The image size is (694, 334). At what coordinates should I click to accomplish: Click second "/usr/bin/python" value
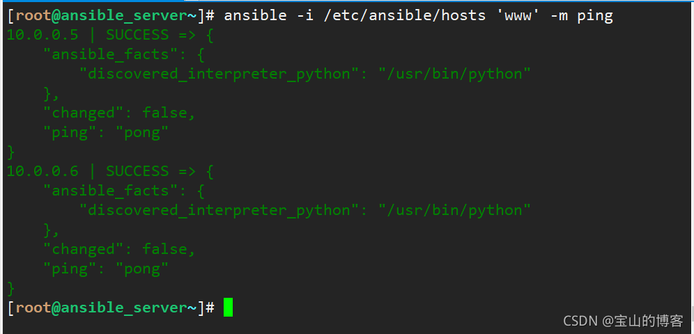tap(454, 210)
